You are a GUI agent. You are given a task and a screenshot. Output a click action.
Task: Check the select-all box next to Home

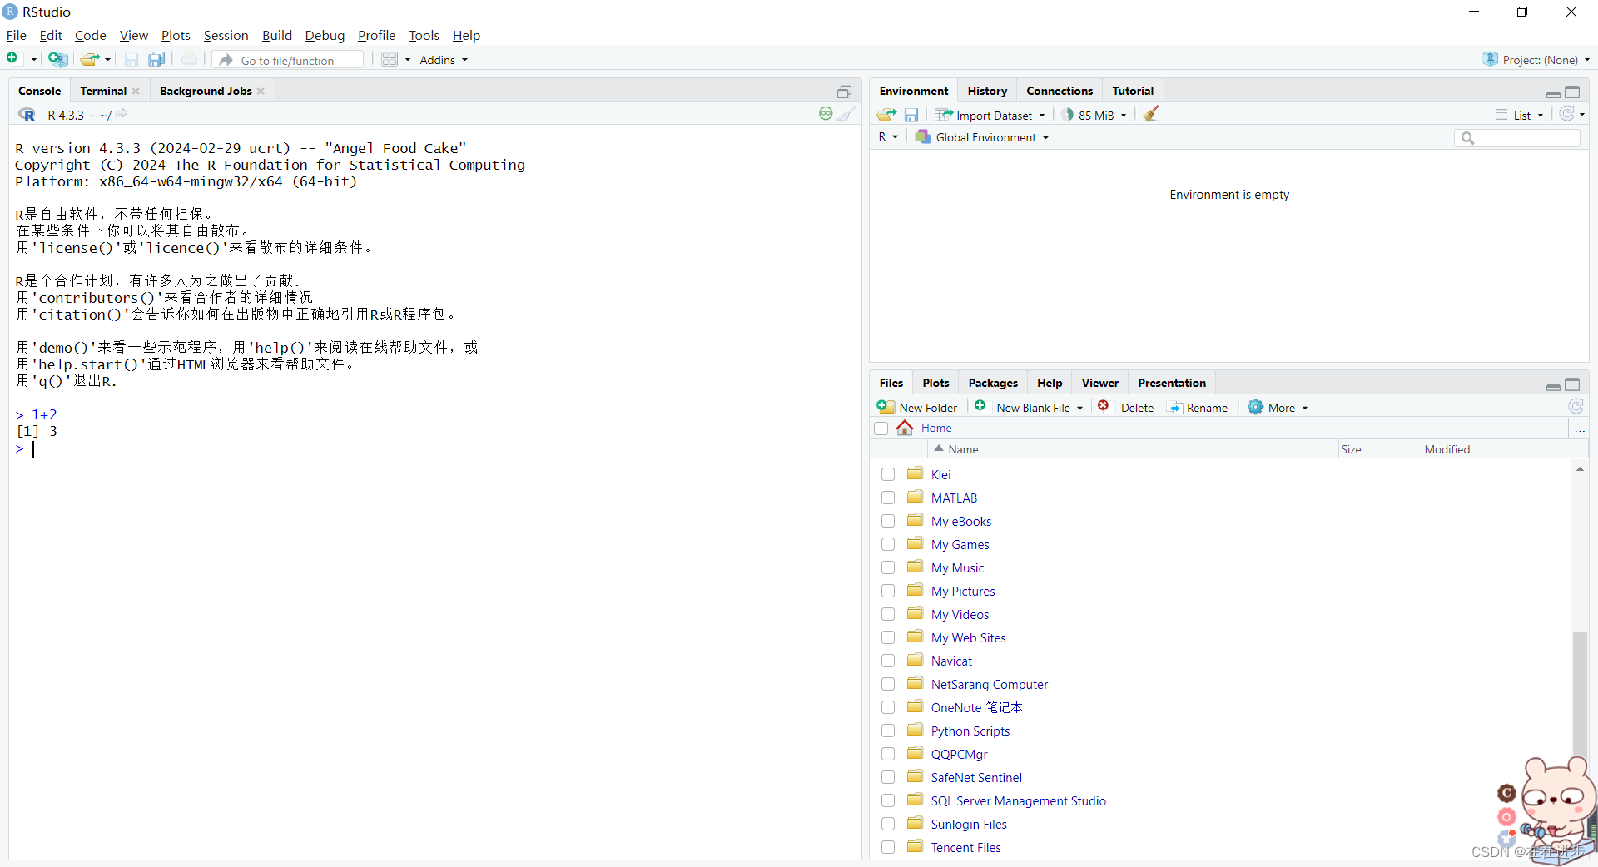881,429
